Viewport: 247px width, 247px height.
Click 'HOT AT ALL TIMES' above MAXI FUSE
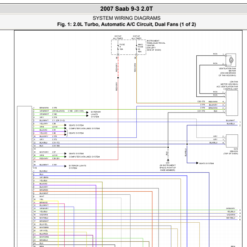pyautogui.click(x=136, y=37)
